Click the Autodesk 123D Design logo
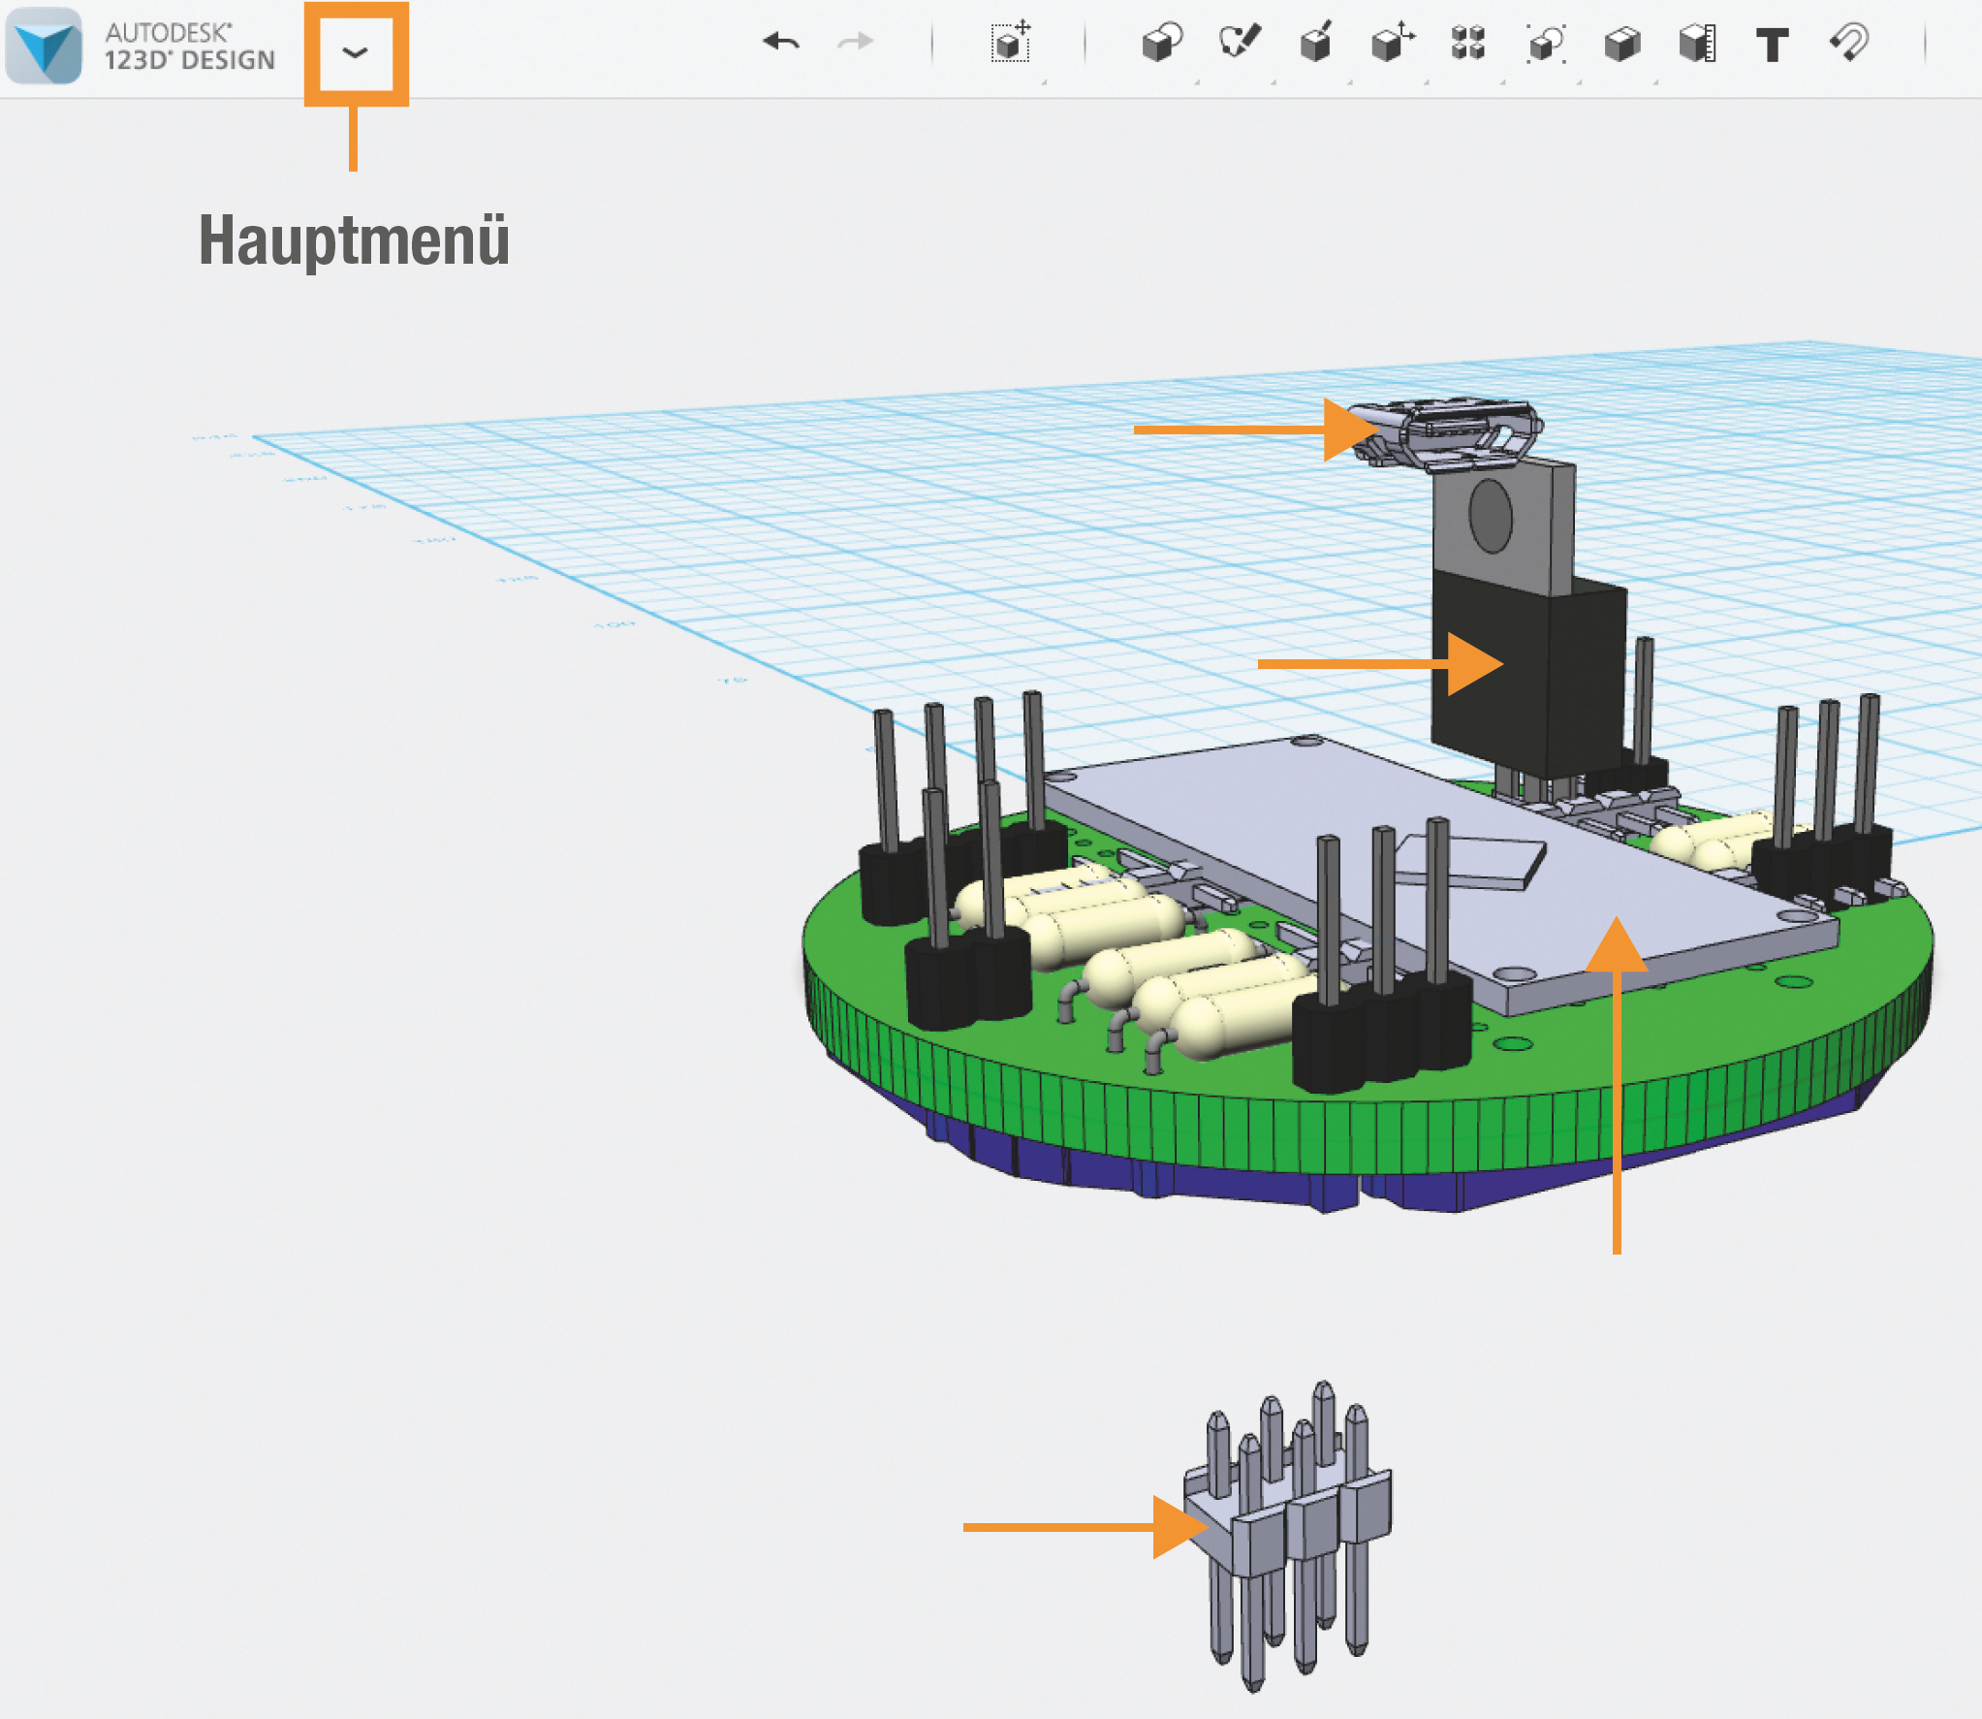Screen dimensions: 1982x1719 click(44, 46)
